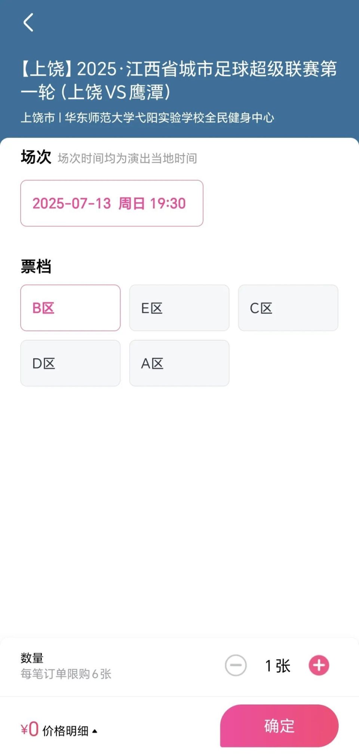The width and height of the screenshot is (359, 755).
Task: Tap the ¥0 total price
Action: [x=30, y=729]
